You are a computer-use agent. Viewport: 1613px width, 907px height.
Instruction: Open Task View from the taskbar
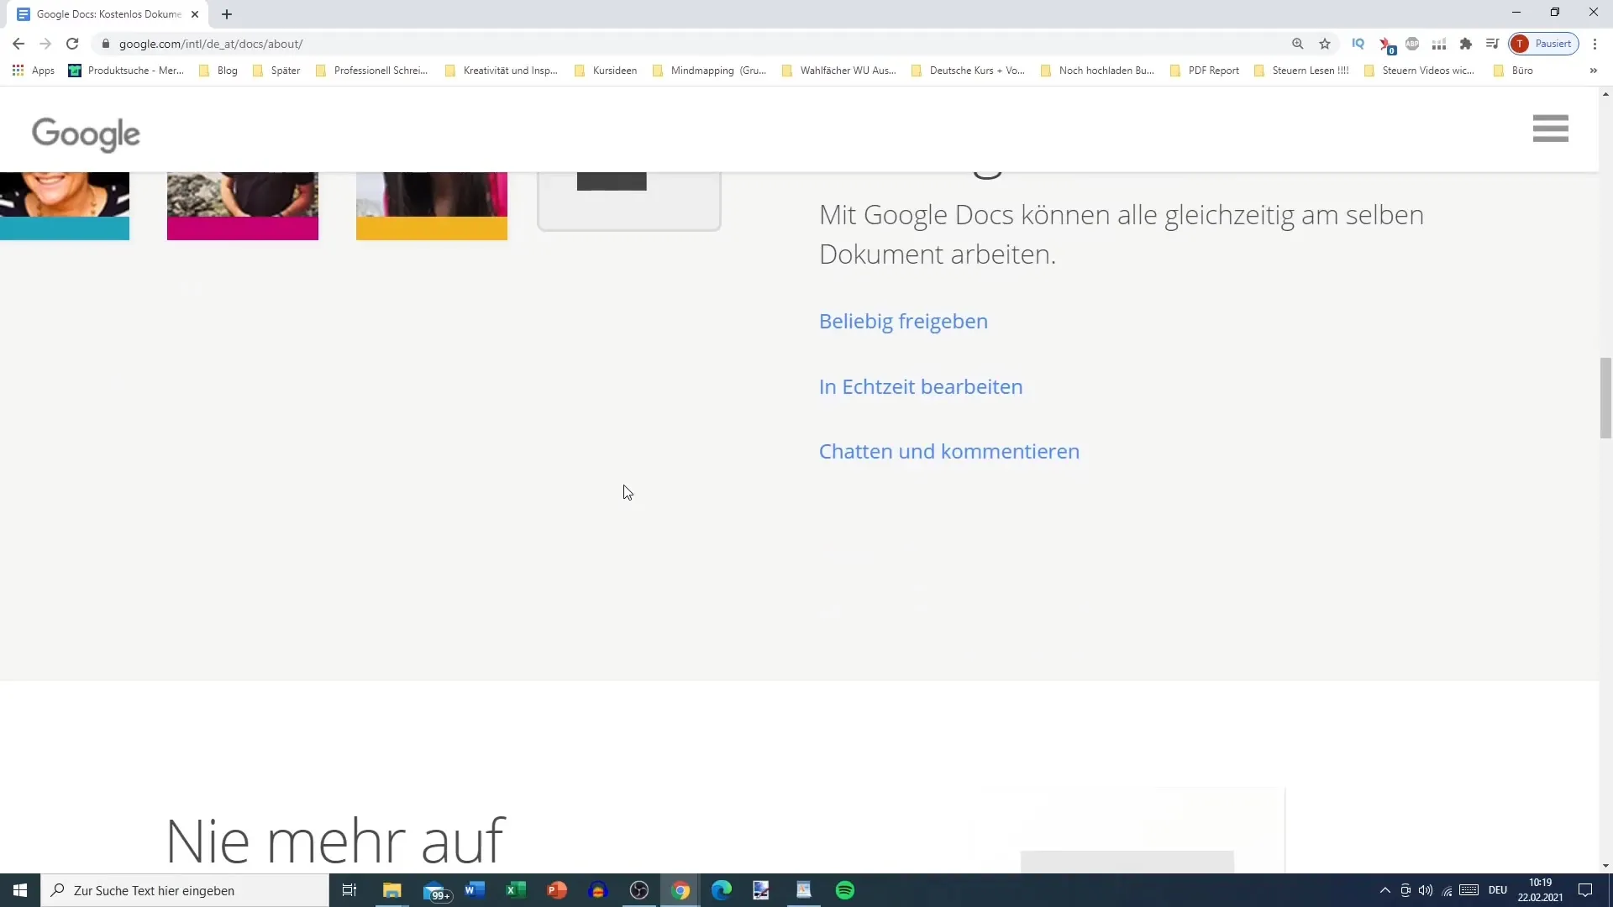[349, 890]
